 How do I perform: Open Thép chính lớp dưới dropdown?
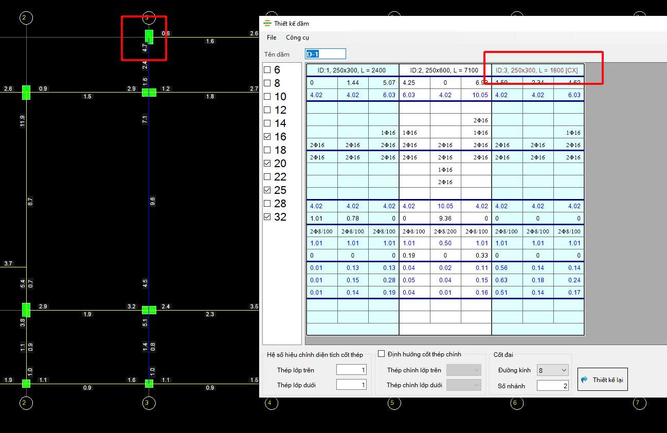pyautogui.click(x=464, y=385)
